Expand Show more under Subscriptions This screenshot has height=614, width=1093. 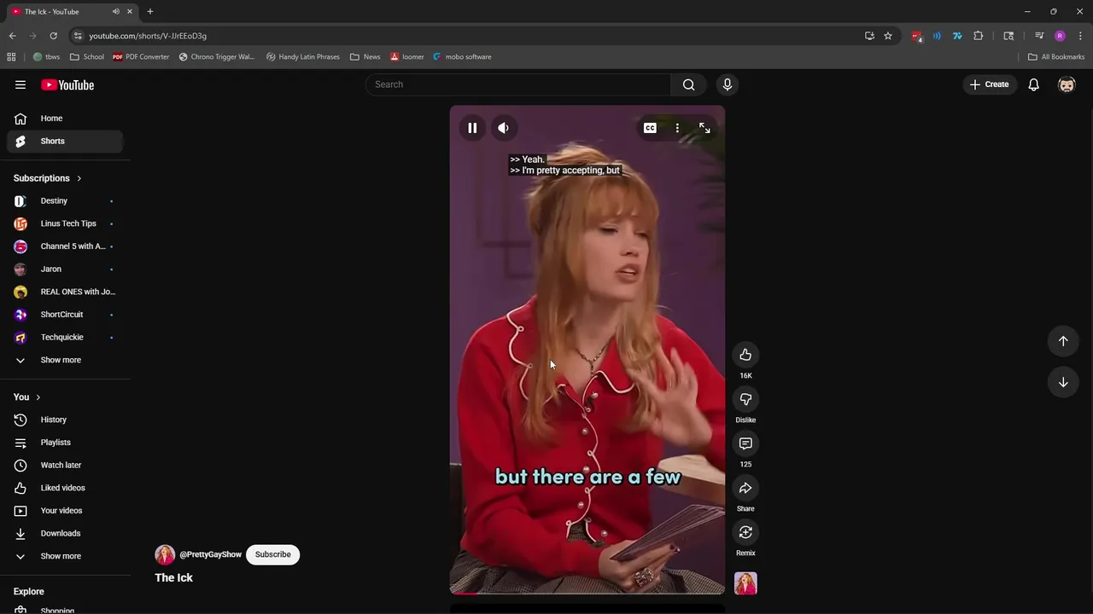tap(65, 360)
